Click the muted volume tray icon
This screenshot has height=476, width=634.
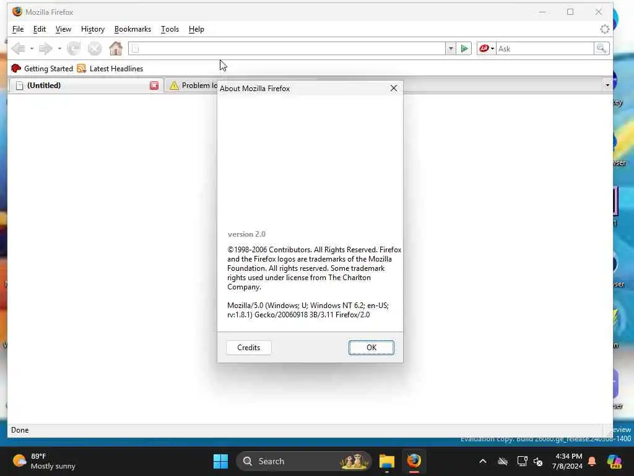pos(538,461)
